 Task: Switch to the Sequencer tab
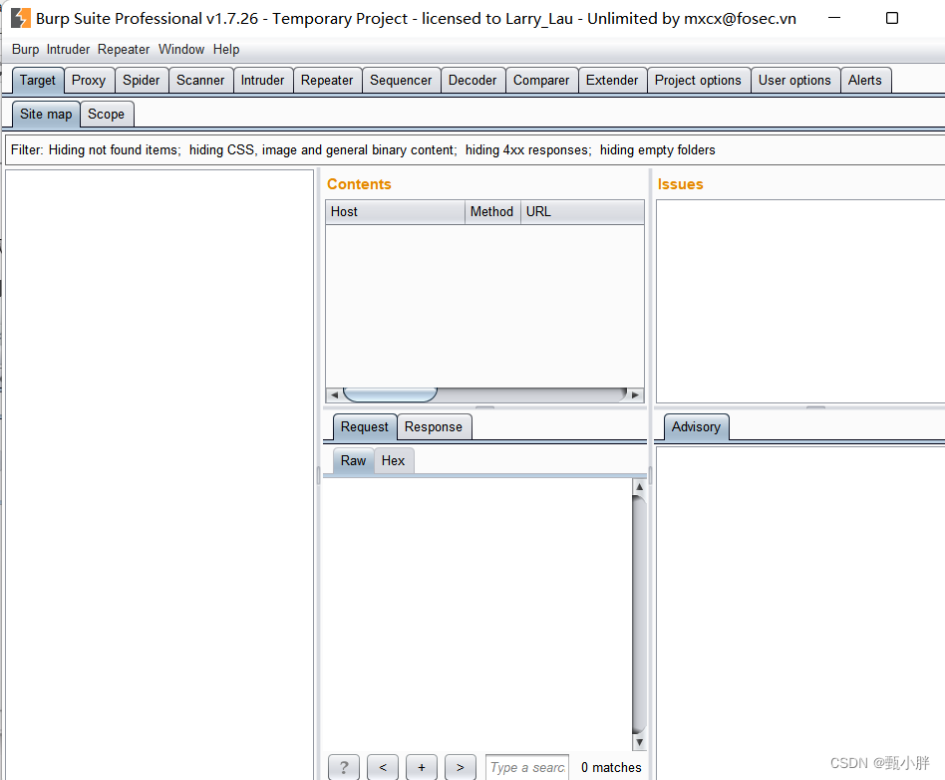401,80
